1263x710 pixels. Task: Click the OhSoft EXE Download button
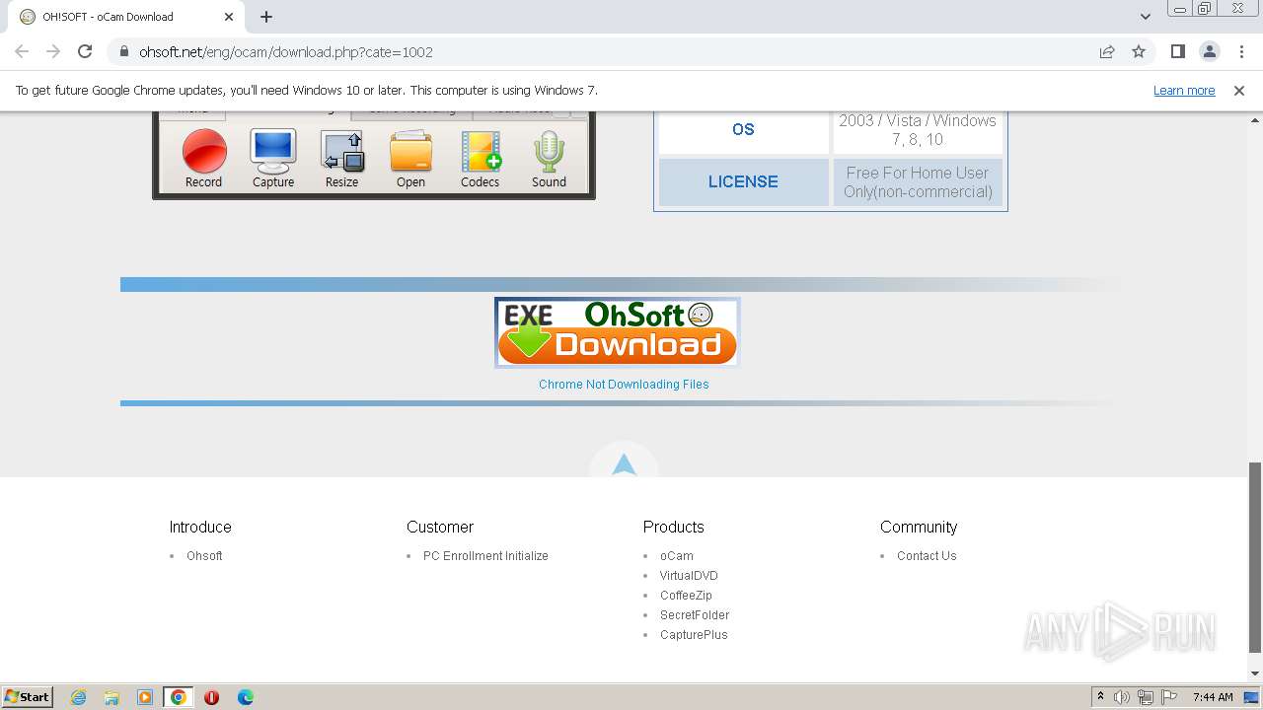(617, 332)
